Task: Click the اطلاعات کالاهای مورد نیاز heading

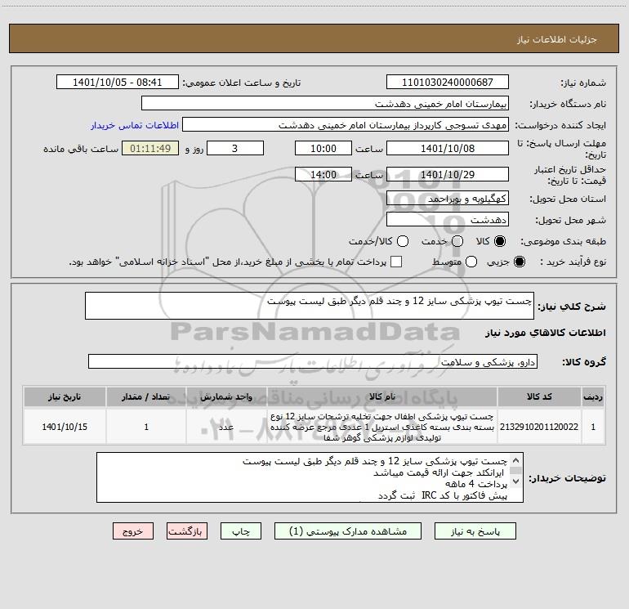Action: 545,333
